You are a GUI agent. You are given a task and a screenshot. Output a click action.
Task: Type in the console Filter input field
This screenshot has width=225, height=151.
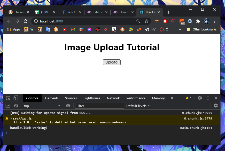click(99, 106)
